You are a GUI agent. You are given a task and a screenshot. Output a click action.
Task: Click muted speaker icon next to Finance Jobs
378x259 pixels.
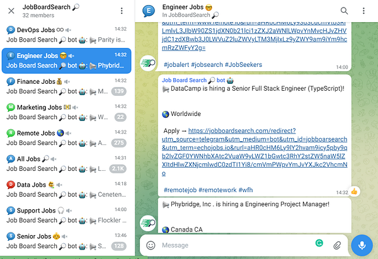[67, 82]
